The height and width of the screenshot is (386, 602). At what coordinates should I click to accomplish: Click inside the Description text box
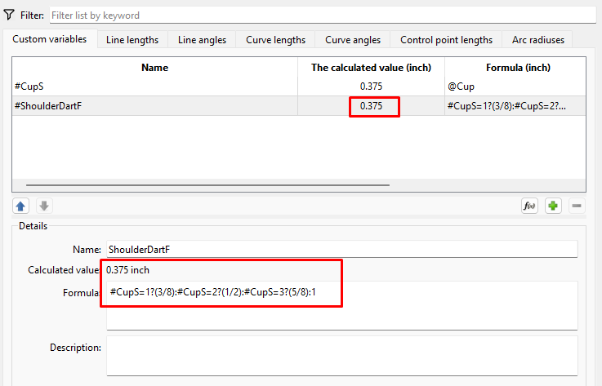[x=341, y=355]
